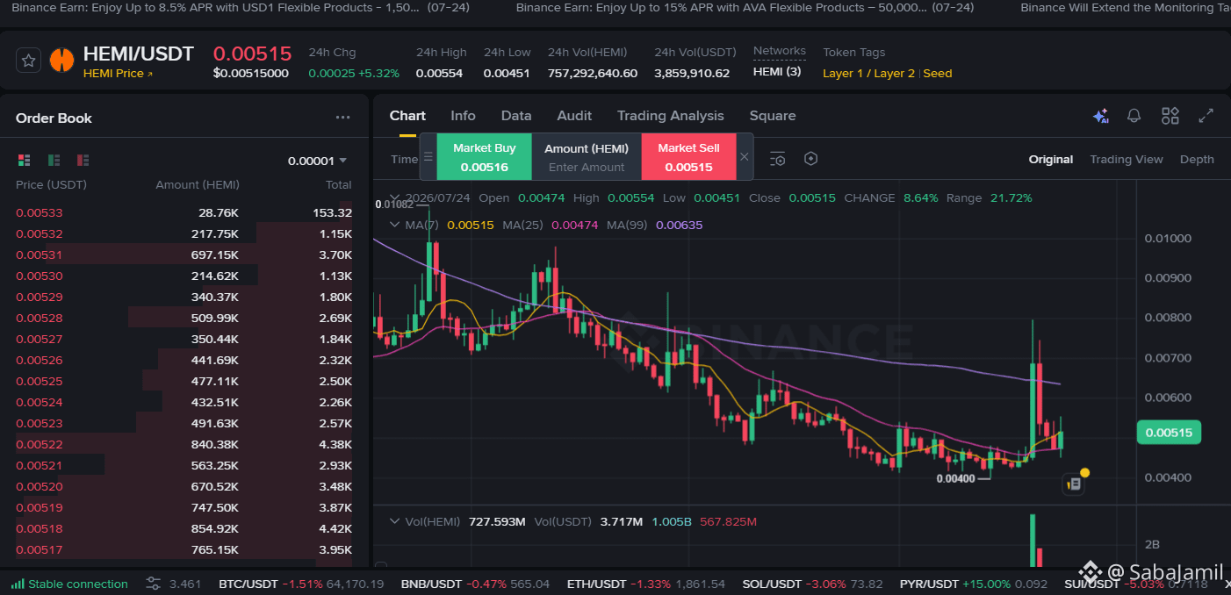The image size is (1231, 595).
Task: Click the 840.38K amount cell
Action: 215,444
